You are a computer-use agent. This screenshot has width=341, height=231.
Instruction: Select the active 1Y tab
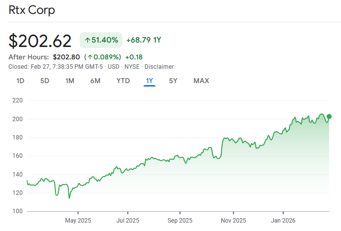pyautogui.click(x=149, y=81)
